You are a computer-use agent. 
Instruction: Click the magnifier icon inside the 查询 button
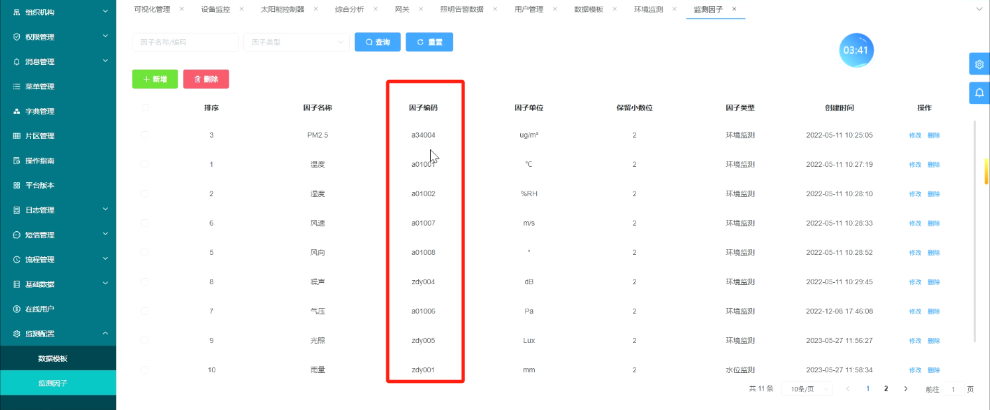pos(367,42)
